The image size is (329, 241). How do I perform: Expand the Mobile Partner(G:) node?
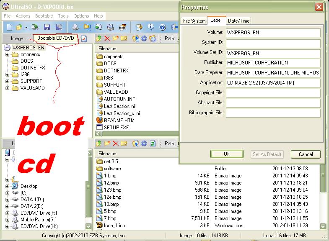[x=8, y=220]
